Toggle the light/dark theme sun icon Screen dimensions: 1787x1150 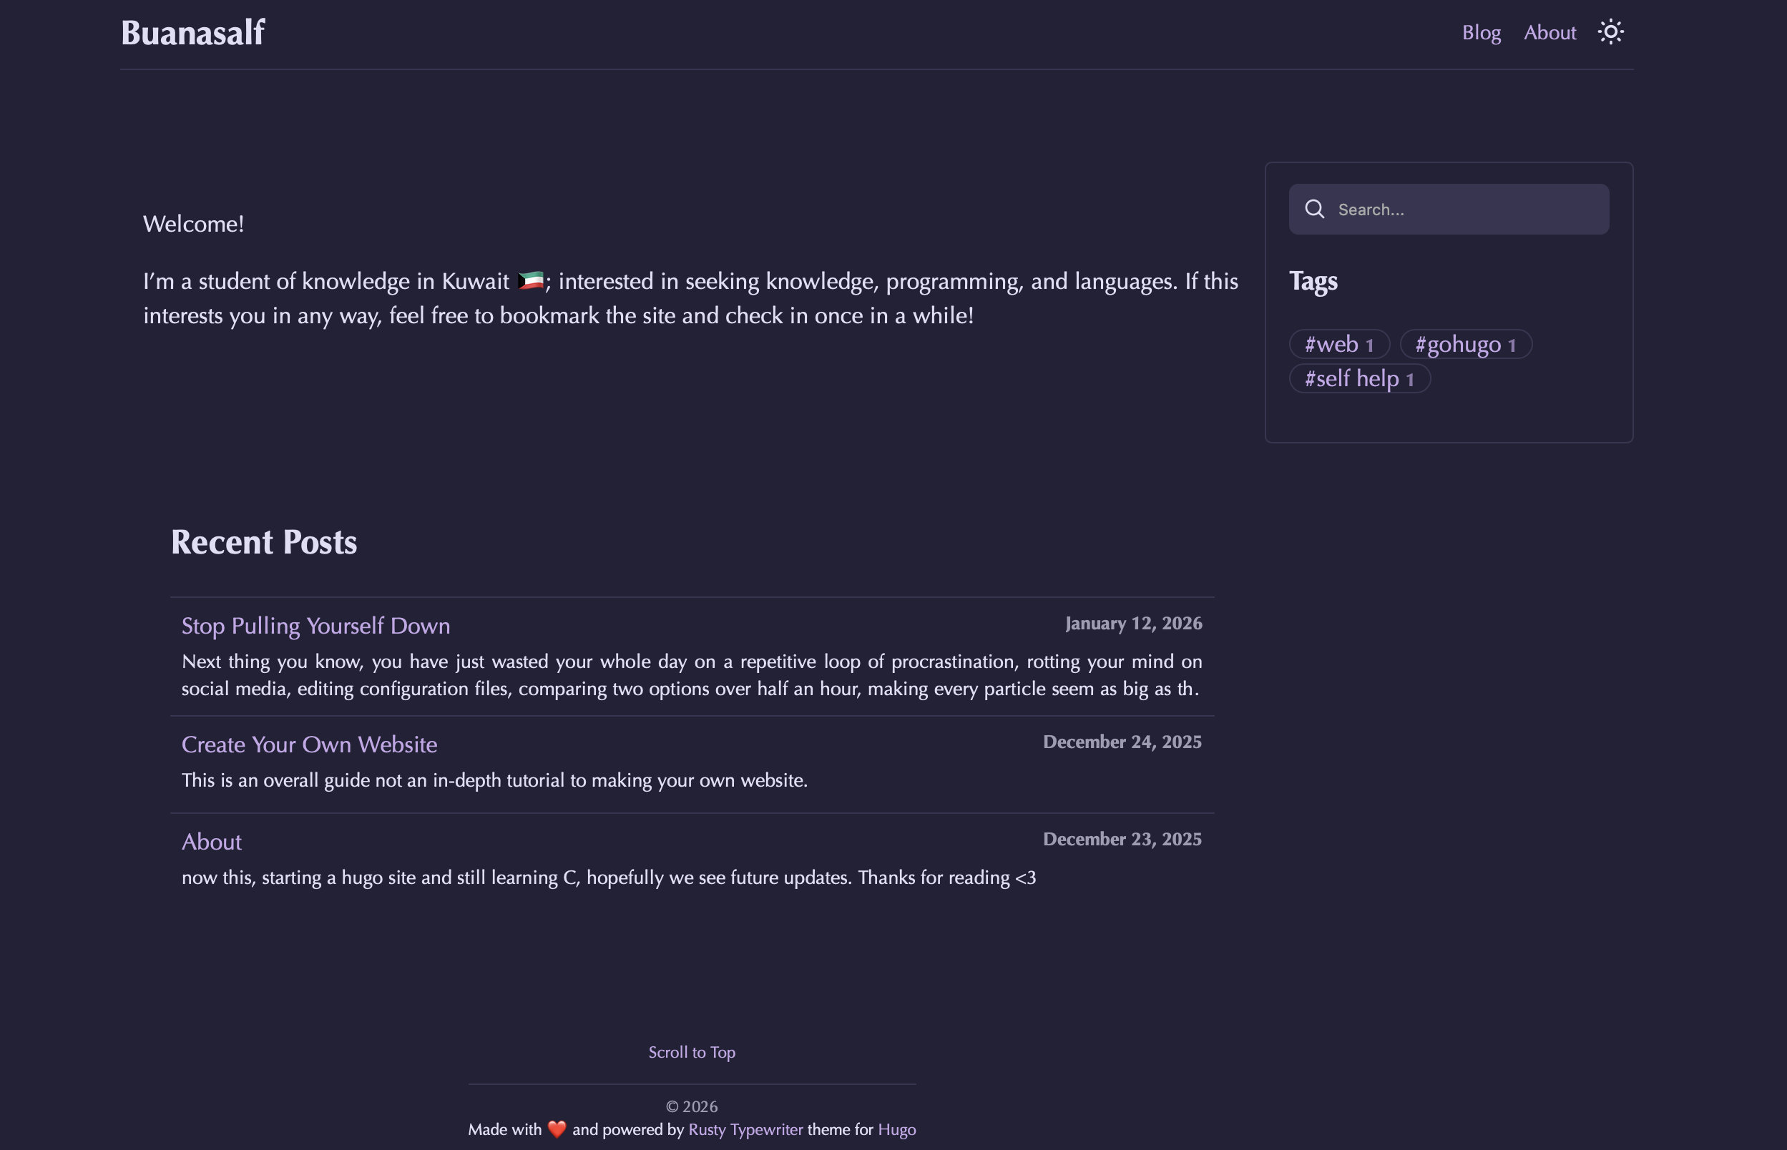point(1610,32)
